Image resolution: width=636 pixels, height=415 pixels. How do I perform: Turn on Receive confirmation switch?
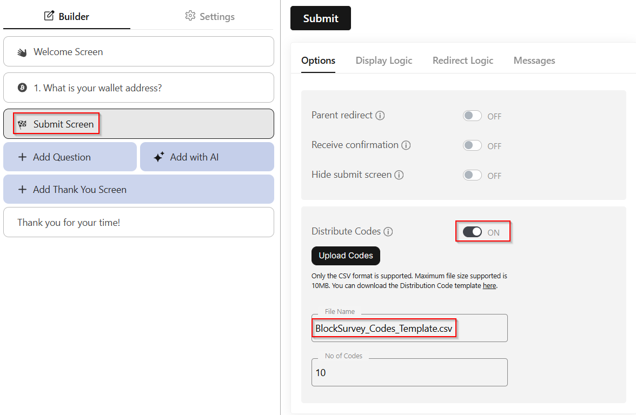click(472, 145)
